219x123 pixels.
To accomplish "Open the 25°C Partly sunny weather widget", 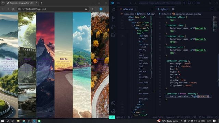I will (x=168, y=121).
